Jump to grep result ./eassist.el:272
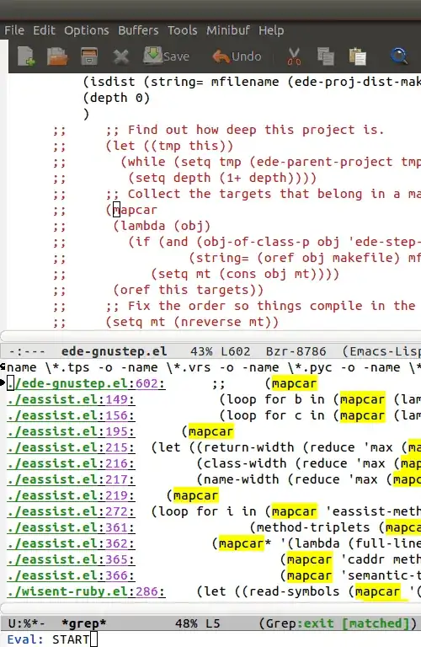 (x=71, y=511)
